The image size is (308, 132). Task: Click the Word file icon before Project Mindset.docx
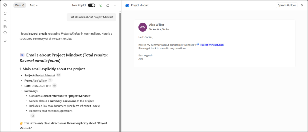click(198, 45)
